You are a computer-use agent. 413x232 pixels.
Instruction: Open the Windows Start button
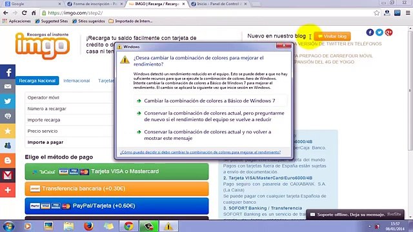[x=8, y=226]
